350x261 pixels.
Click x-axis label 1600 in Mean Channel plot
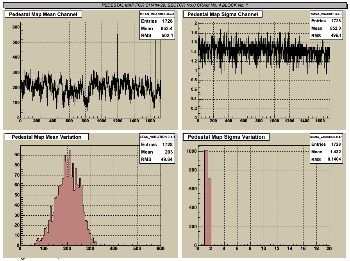(150, 121)
